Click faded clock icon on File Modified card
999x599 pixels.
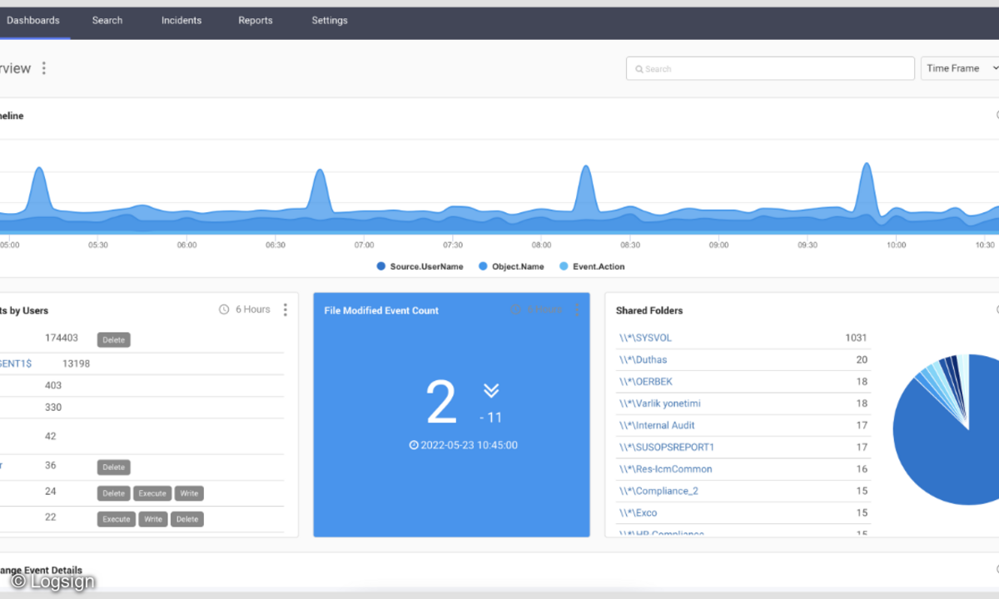pos(515,309)
